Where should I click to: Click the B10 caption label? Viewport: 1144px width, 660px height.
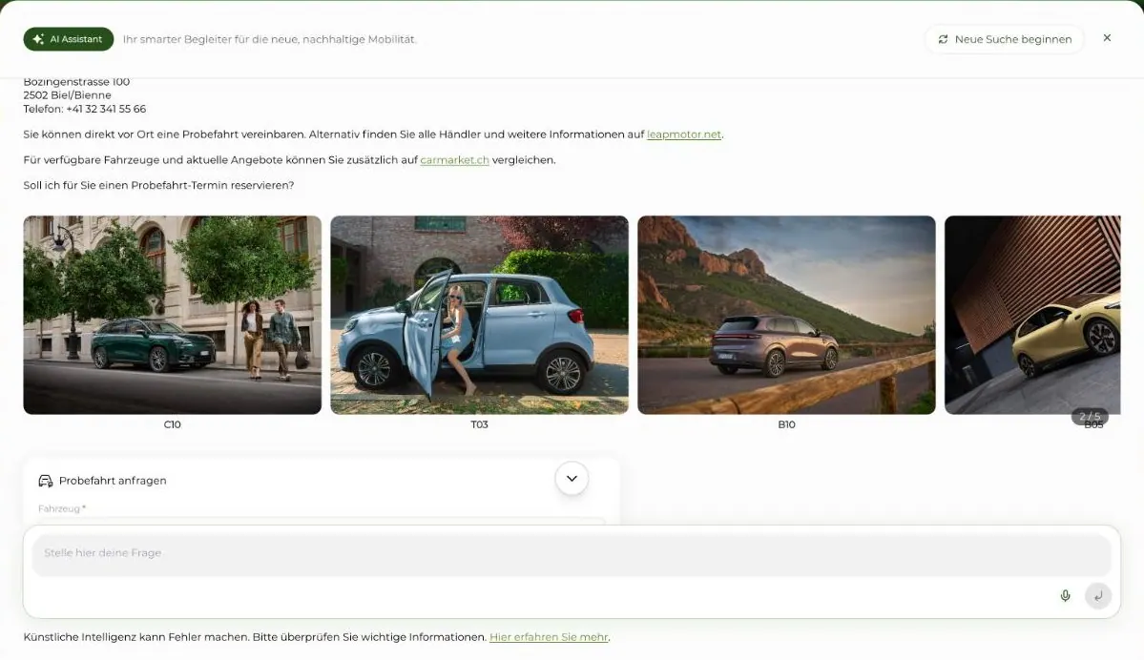point(786,424)
